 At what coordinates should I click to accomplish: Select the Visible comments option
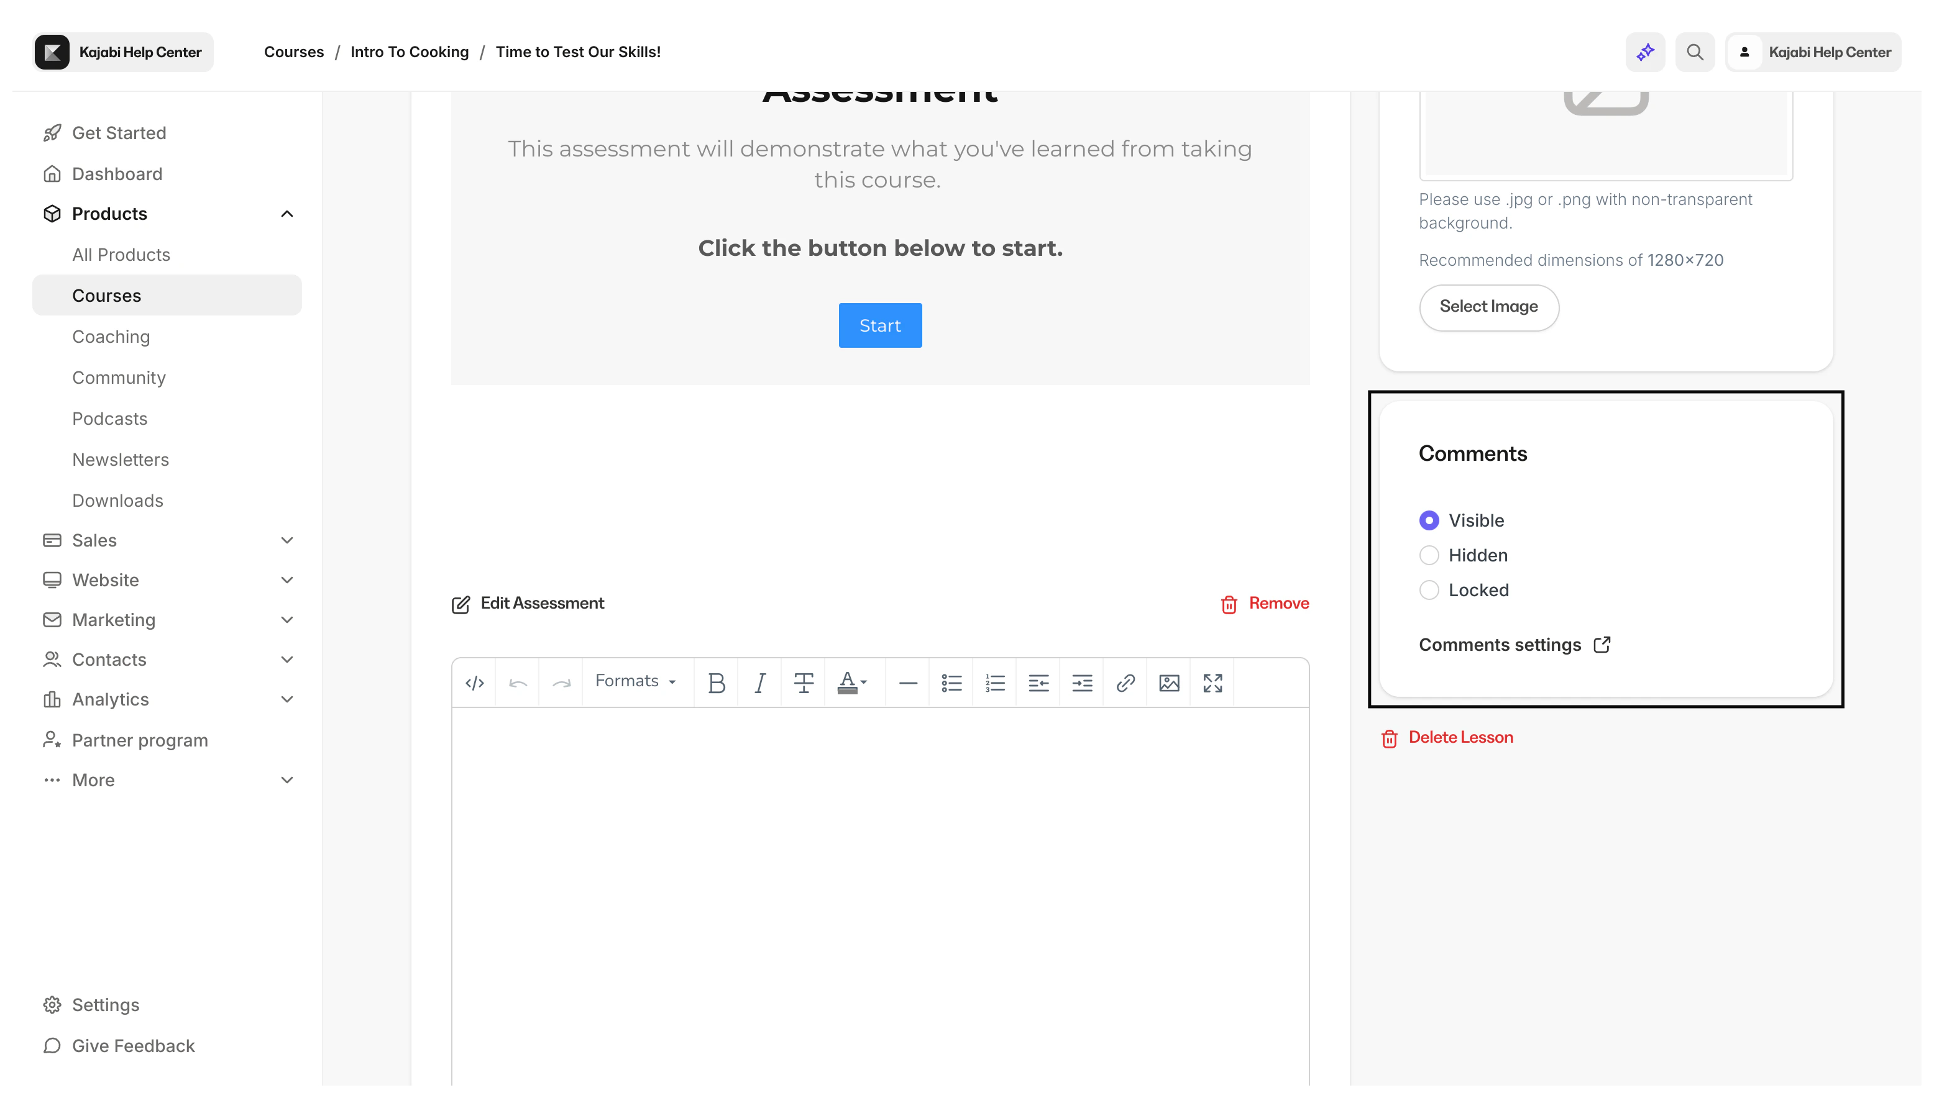pos(1429,520)
